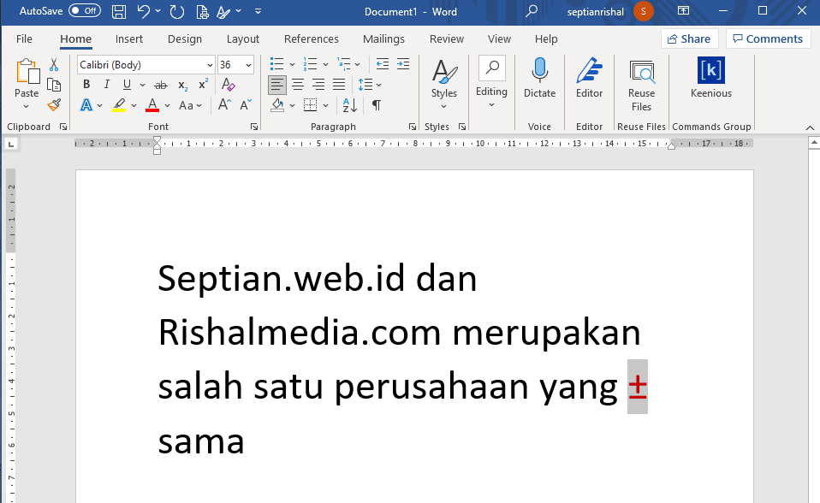This screenshot has width=820, height=503.
Task: Launch the Keenious add-in
Action: [711, 77]
